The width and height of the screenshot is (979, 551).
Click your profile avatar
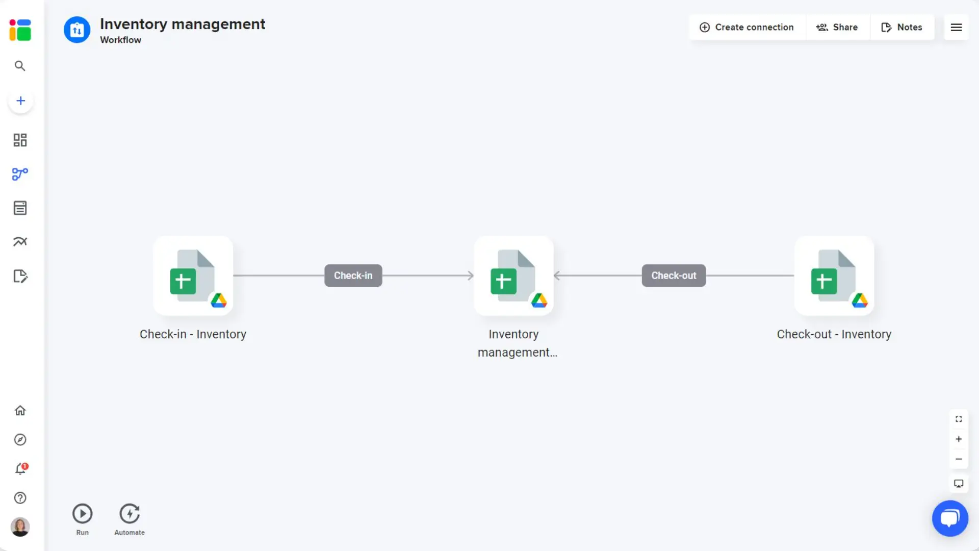(20, 527)
